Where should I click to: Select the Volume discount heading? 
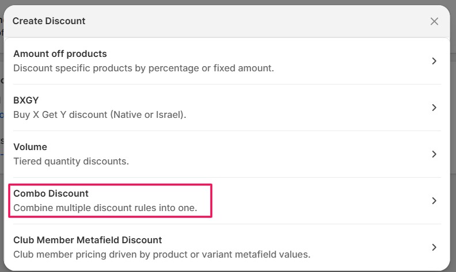coord(30,147)
